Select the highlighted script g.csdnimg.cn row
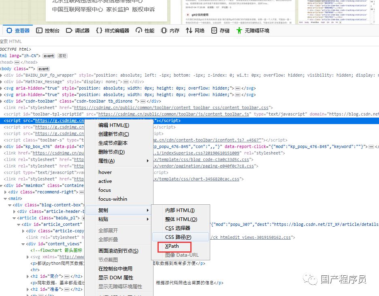379x296 pixels. click(x=189, y=120)
